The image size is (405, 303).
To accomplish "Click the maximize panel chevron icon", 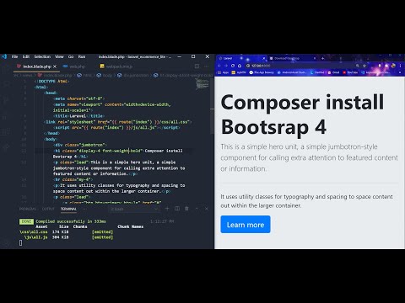I will (197, 209).
